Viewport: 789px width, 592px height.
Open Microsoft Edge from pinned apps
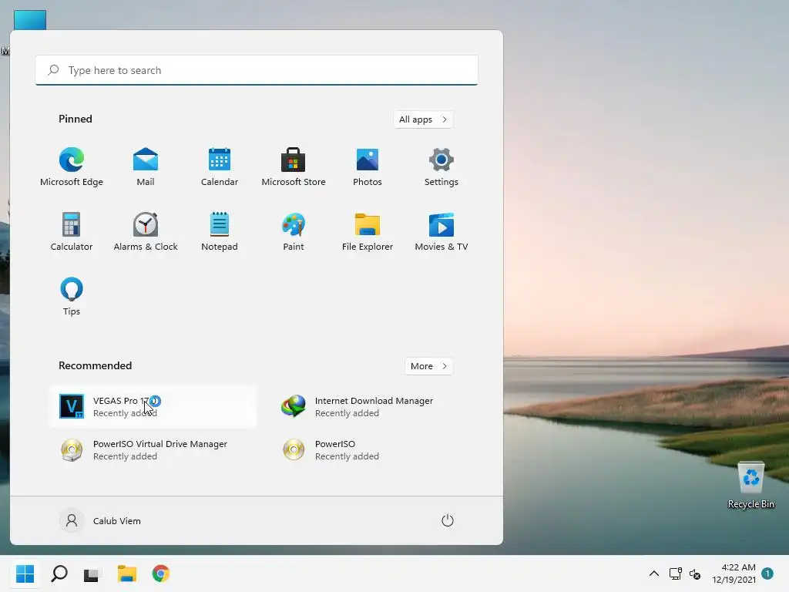pyautogui.click(x=72, y=166)
